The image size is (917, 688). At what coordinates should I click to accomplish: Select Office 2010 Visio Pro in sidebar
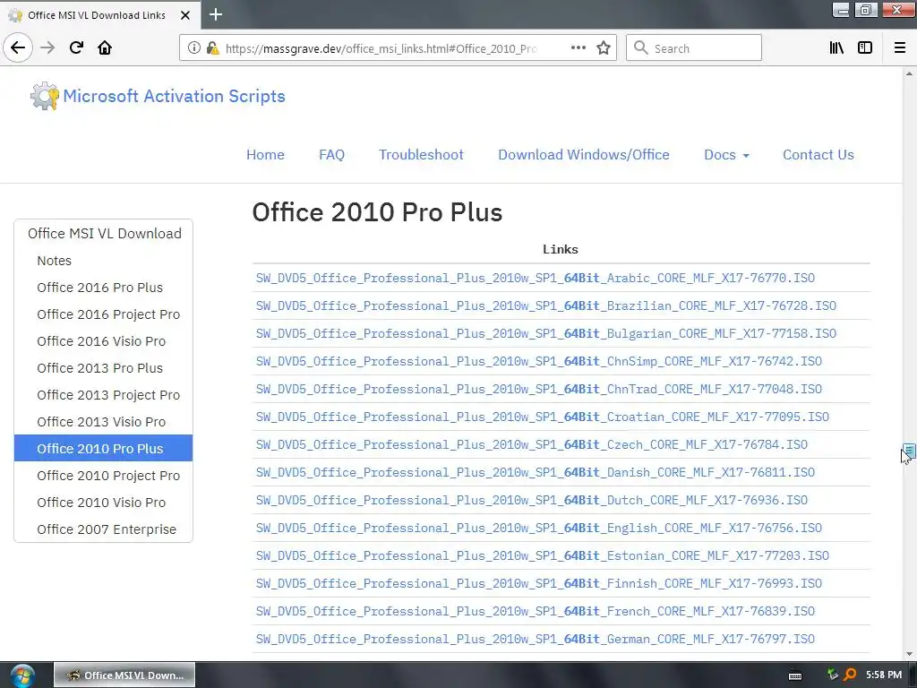tap(101, 503)
